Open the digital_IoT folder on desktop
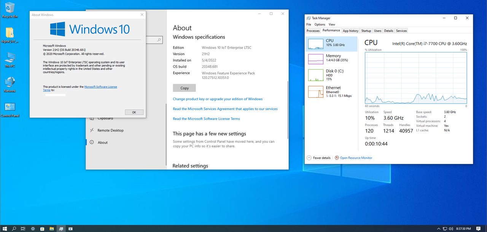This screenshot has width=487, height=232. [10, 35]
